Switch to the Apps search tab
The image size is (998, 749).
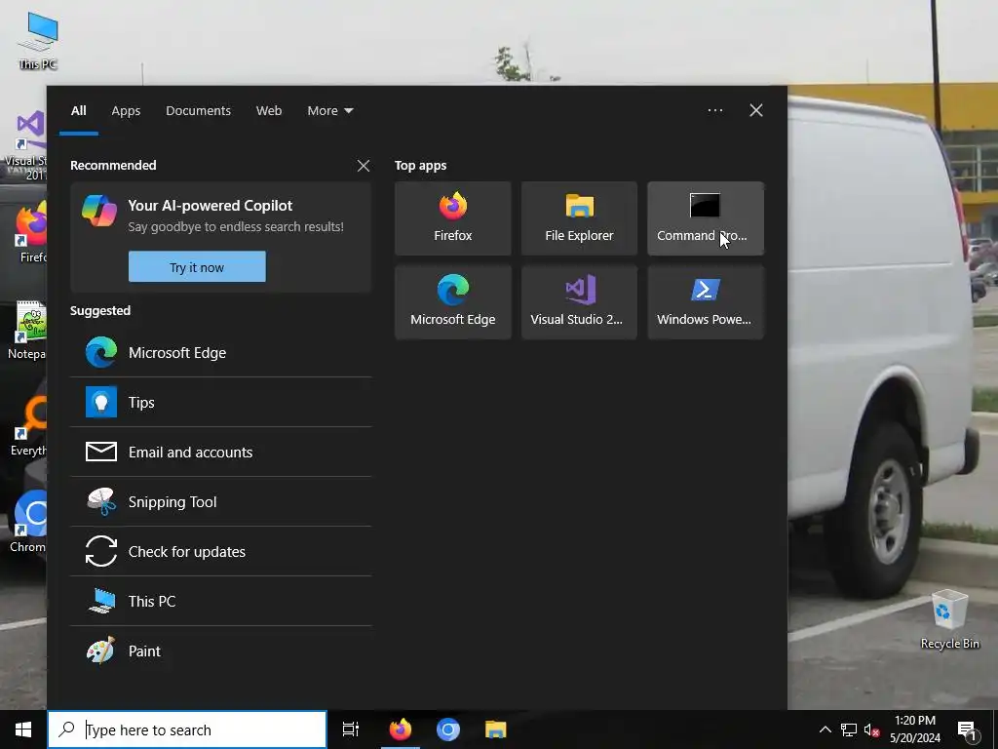click(126, 111)
